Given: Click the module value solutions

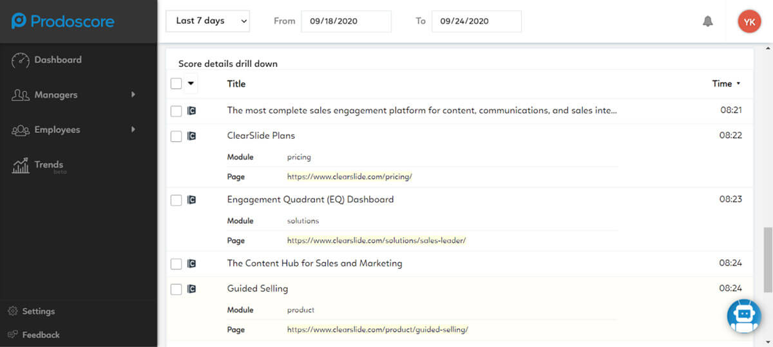Looking at the screenshot, I should (303, 221).
